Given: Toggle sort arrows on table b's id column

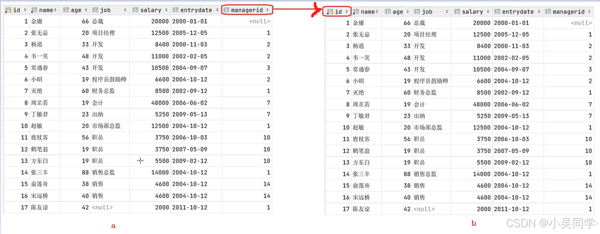Looking at the screenshot, I should click(x=346, y=12).
